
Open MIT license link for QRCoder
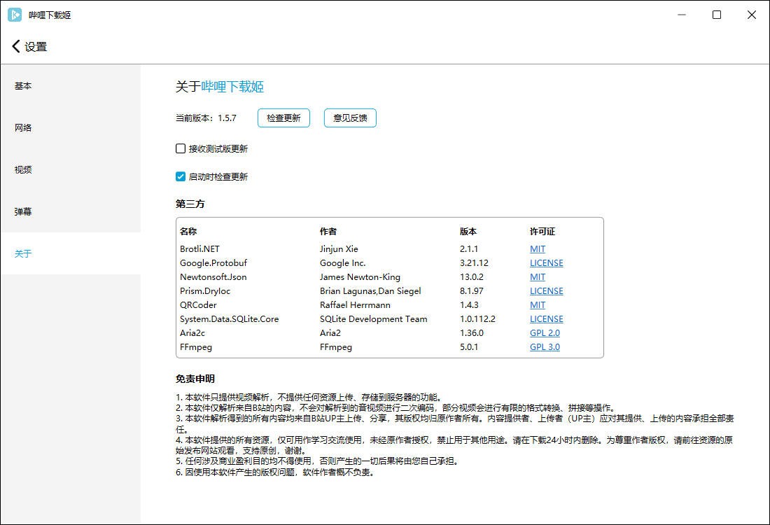pos(537,305)
